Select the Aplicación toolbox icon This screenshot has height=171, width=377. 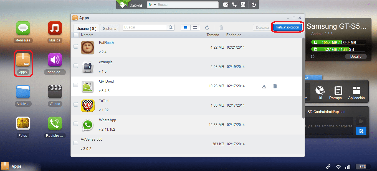click(356, 93)
